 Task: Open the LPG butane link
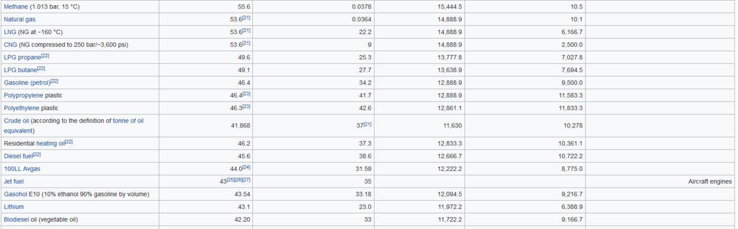click(20, 70)
